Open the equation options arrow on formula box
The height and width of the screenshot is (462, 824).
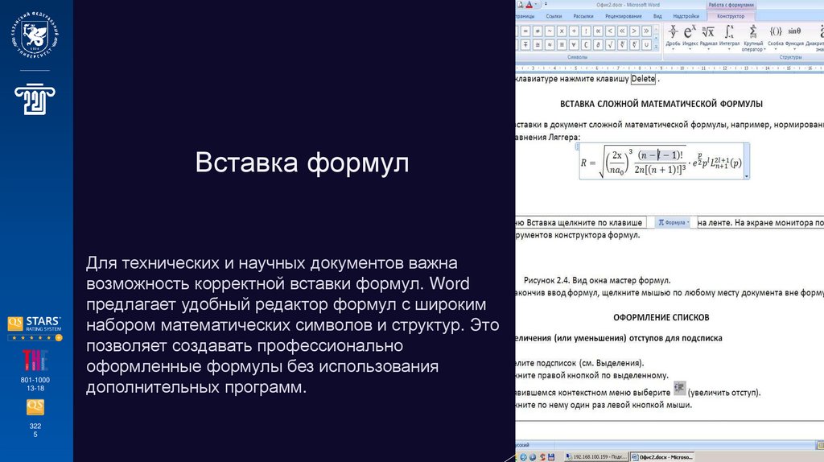click(x=746, y=176)
